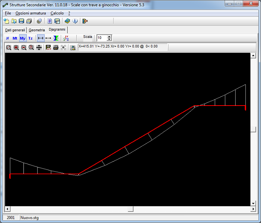Click the blue-green section view icon

click(56, 38)
